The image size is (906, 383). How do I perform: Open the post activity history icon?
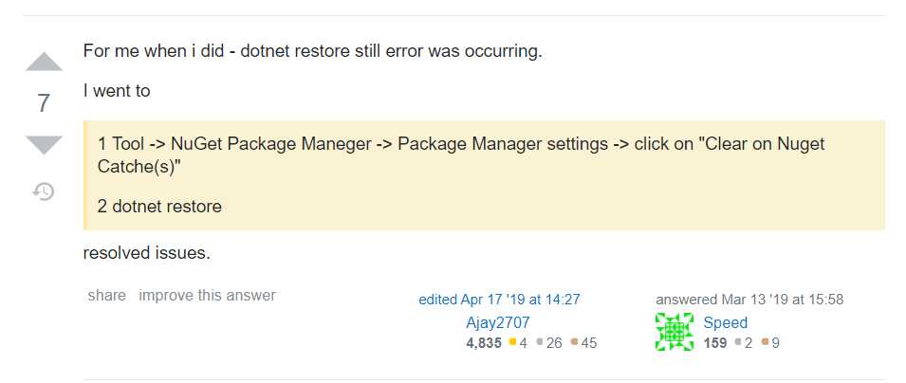click(x=44, y=191)
